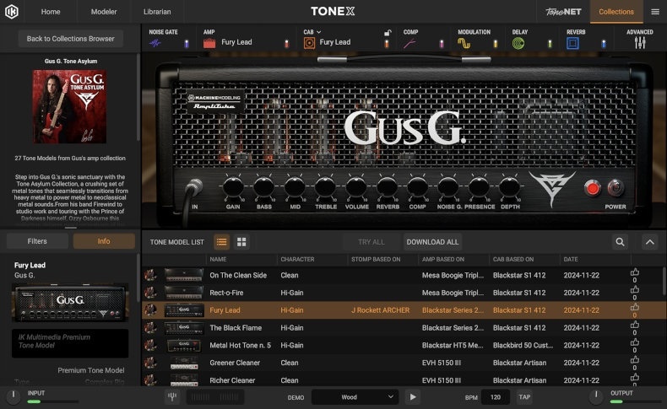Screen dimensions: 667x409
Task: Sort by Name column header
Action: [218, 259]
